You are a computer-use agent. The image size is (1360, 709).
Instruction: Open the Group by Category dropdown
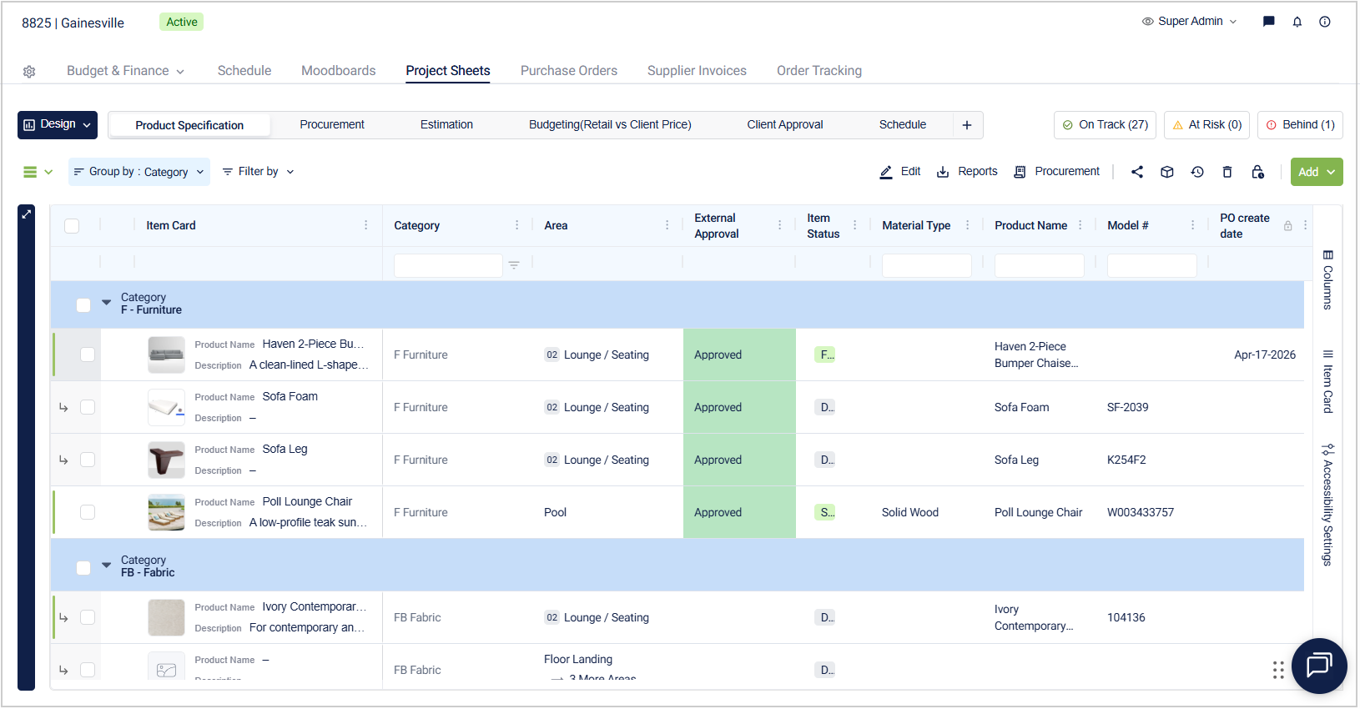(139, 172)
